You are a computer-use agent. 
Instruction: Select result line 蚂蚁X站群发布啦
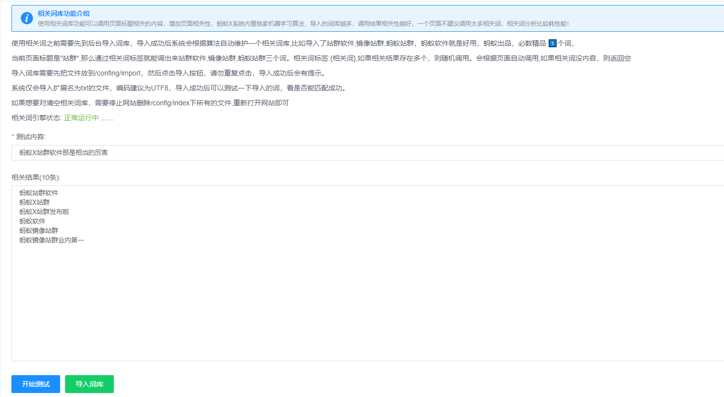(x=44, y=212)
